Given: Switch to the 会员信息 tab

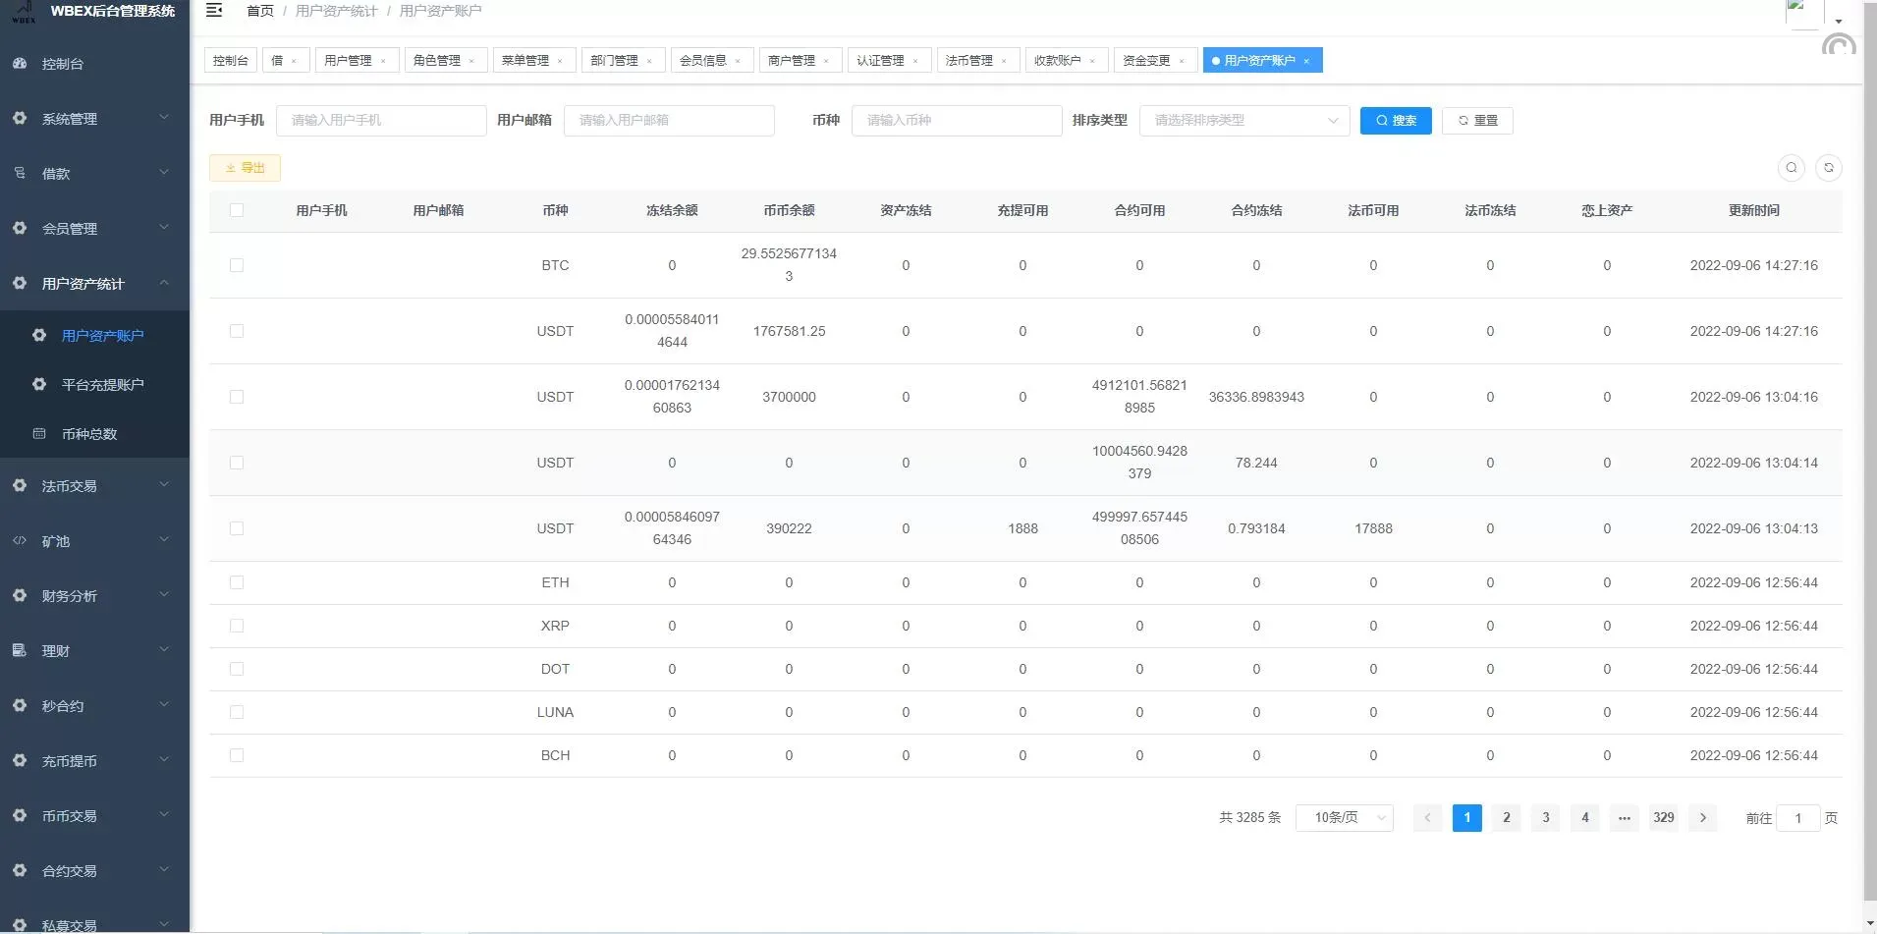Looking at the screenshot, I should point(703,61).
